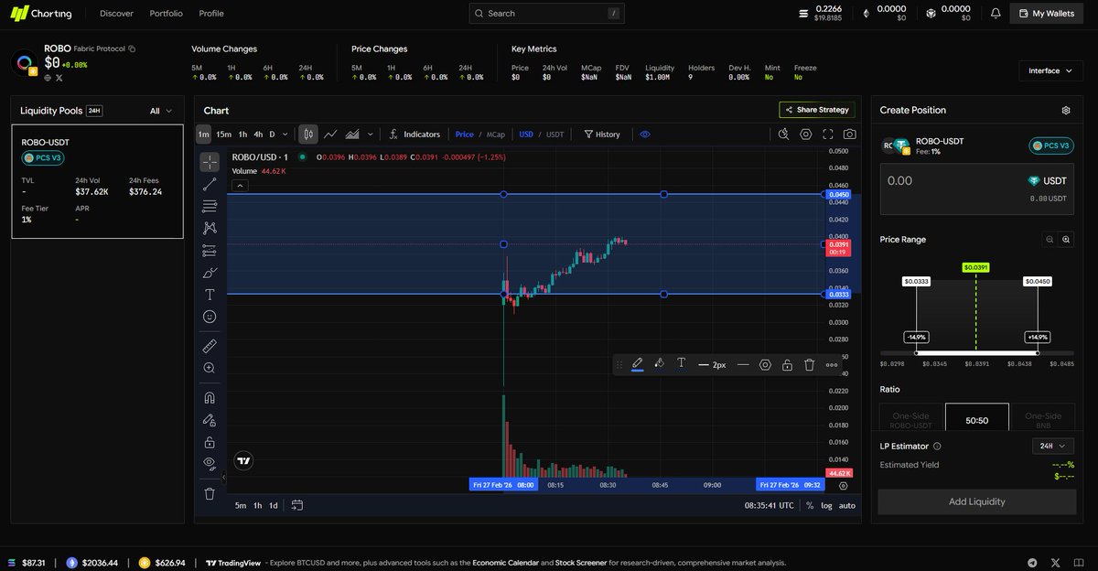Edit text color in floating drawing toolbar
Screen dimensions: 1098x571
[682, 364]
